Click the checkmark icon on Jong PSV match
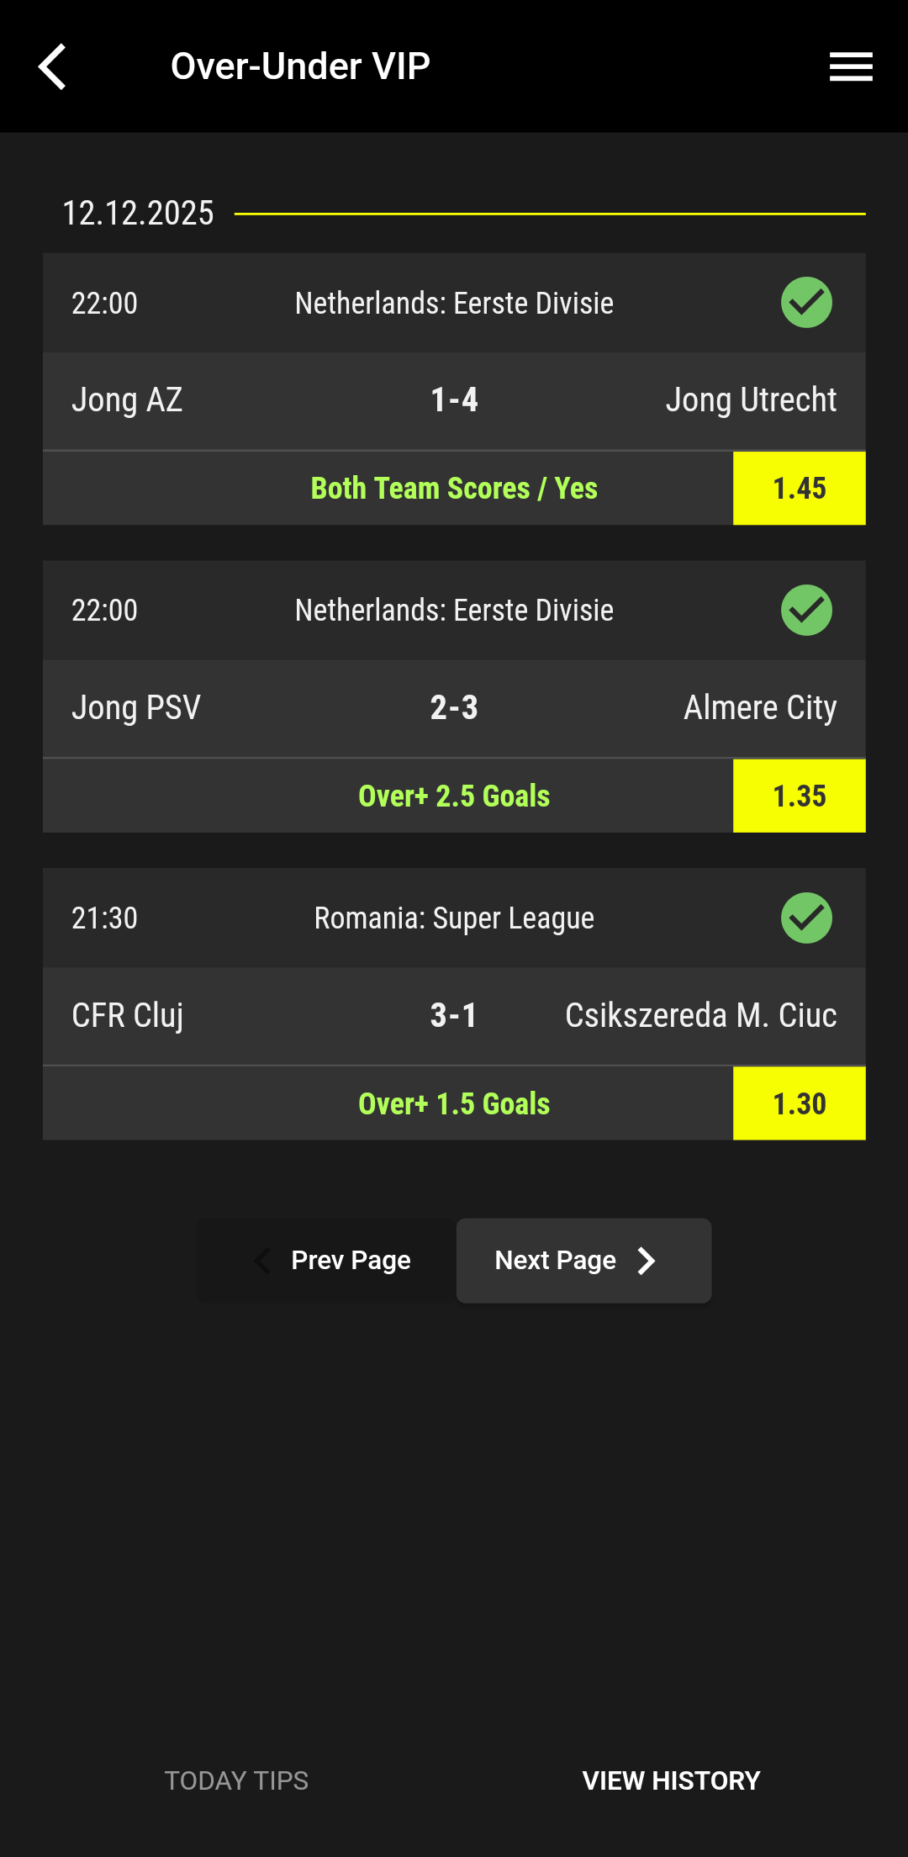The image size is (908, 1857). tap(805, 611)
